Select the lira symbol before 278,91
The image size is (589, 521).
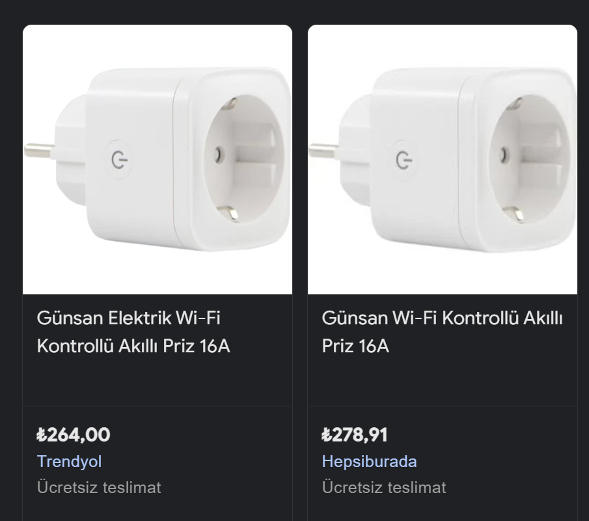point(327,434)
